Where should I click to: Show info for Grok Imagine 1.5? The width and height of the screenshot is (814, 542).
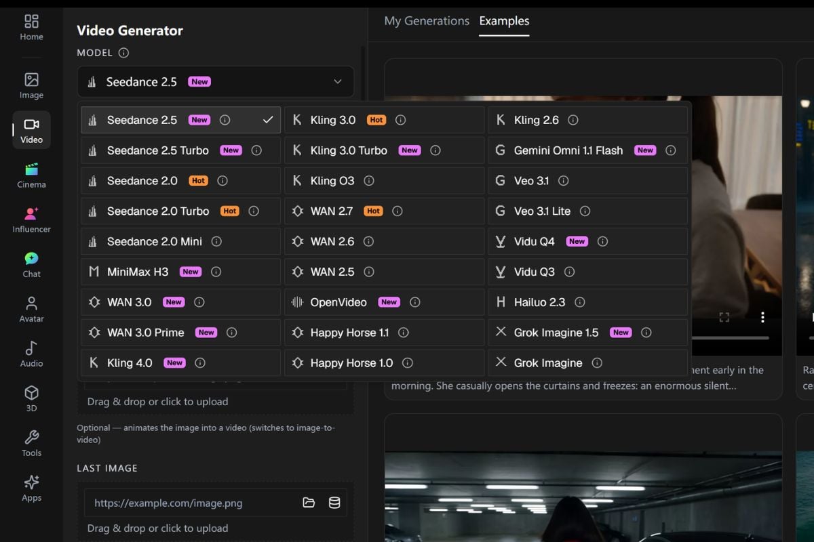click(x=646, y=333)
